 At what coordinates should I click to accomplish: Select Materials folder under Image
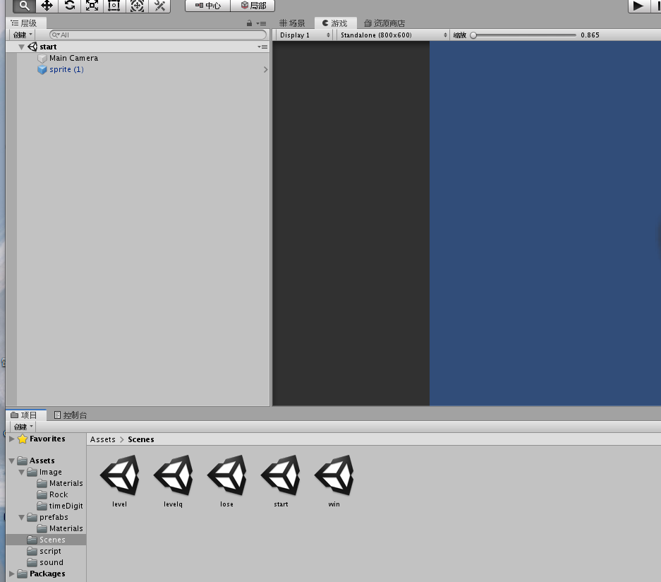point(66,483)
